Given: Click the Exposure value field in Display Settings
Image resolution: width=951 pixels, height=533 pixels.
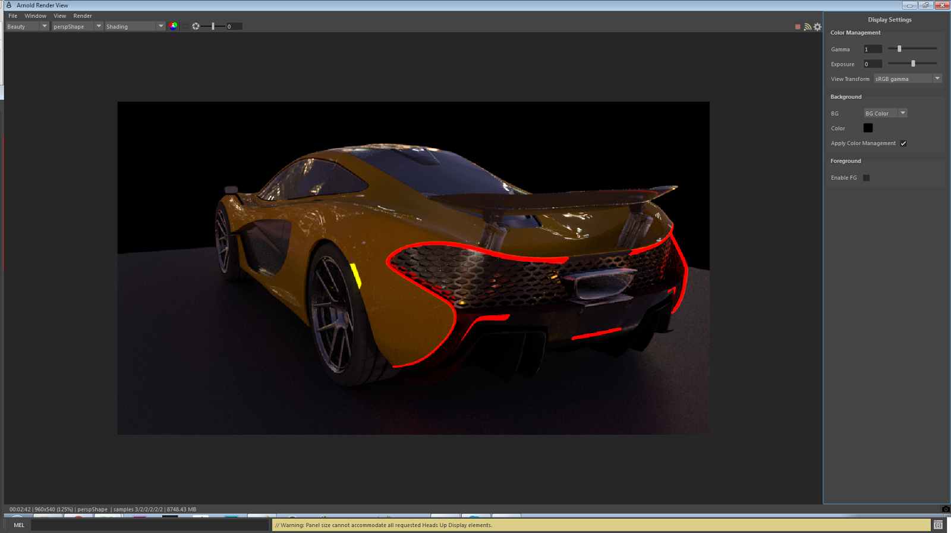Looking at the screenshot, I should click(873, 64).
